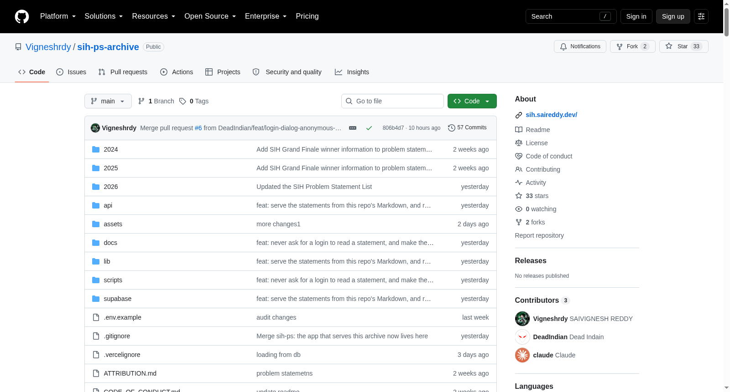This screenshot has width=730, height=392.
Task: Switch to the Projects tab
Action: 223,72
